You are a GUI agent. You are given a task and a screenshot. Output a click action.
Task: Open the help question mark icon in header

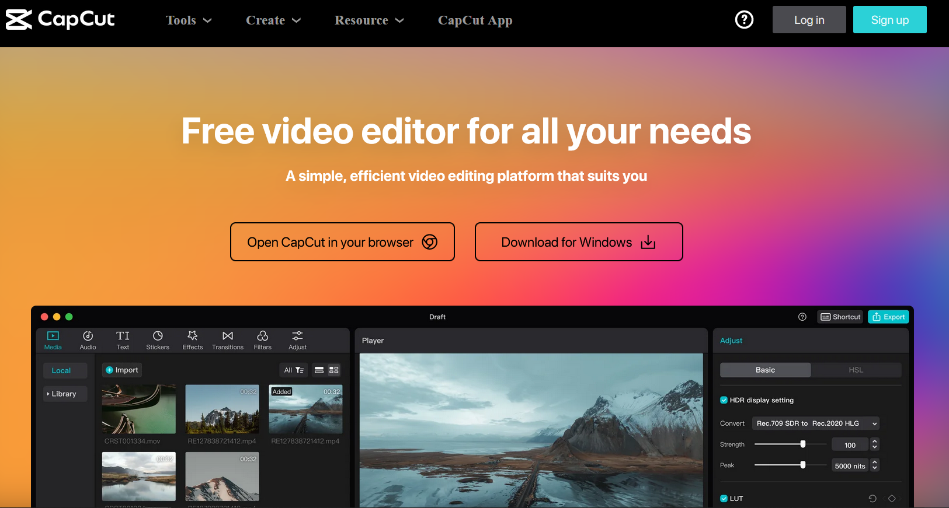744,20
